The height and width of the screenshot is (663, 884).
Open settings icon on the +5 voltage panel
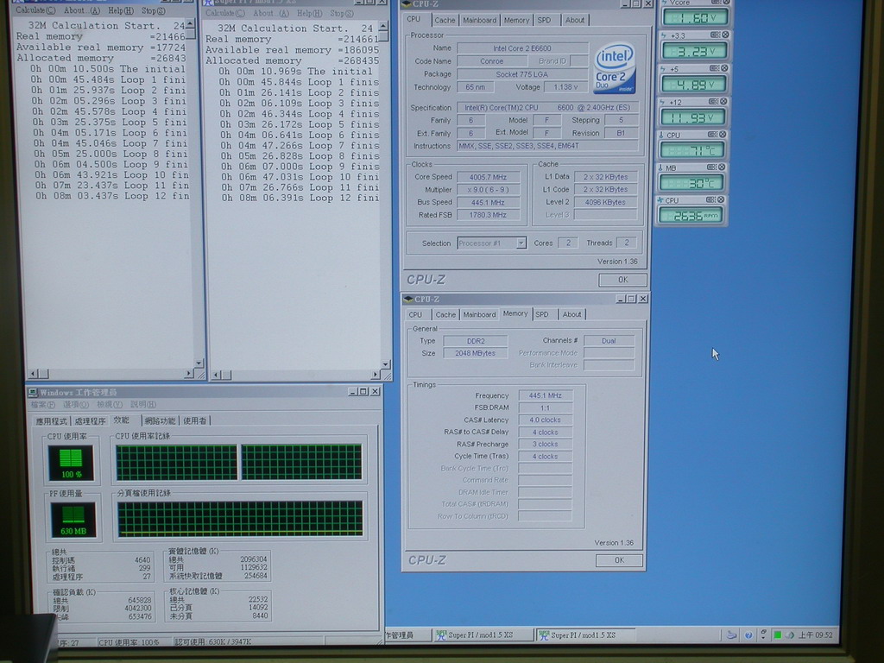[x=714, y=68]
